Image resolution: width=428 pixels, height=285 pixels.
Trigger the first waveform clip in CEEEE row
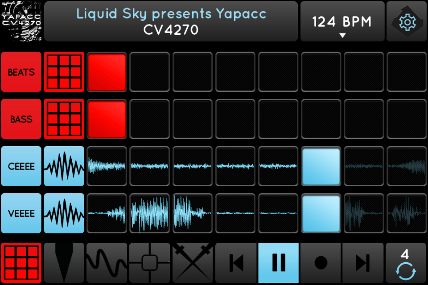tap(107, 166)
